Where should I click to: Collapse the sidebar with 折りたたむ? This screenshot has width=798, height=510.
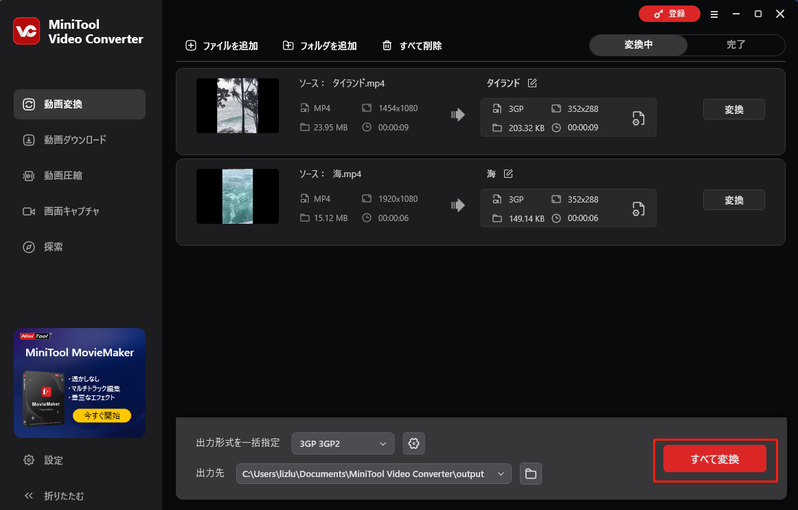pyautogui.click(x=54, y=496)
